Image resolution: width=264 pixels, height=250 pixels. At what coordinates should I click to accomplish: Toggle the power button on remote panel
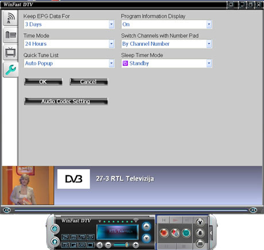point(55,229)
